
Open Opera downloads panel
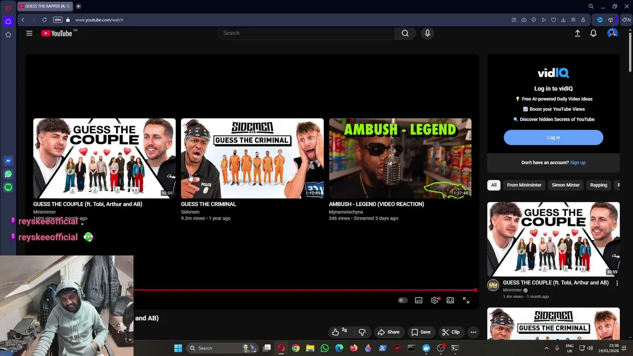pyautogui.click(x=563, y=20)
